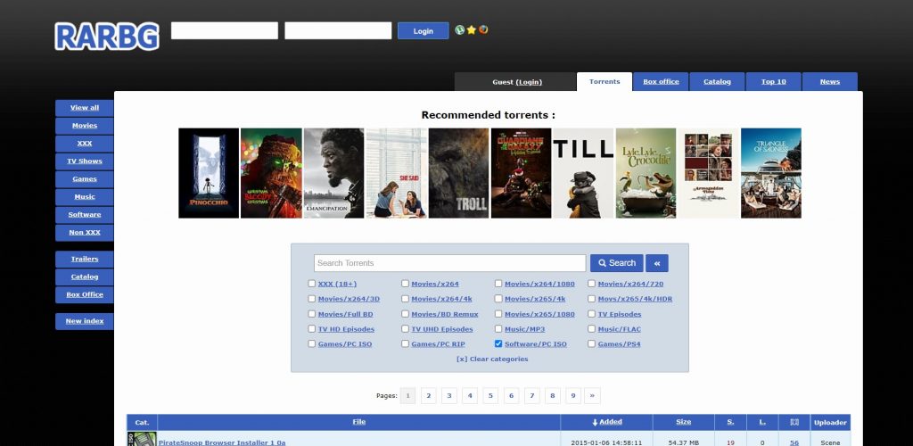The height and width of the screenshot is (446, 913).
Task: Check the Music/MP3 checkbox
Action: point(498,329)
